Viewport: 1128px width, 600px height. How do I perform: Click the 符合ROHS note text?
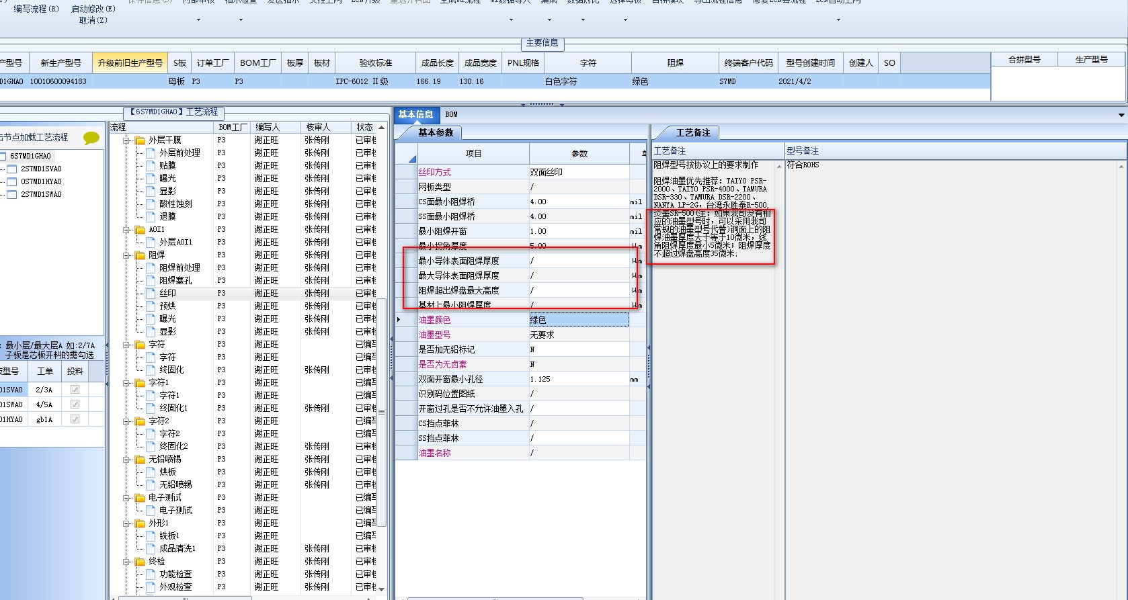pos(803,165)
